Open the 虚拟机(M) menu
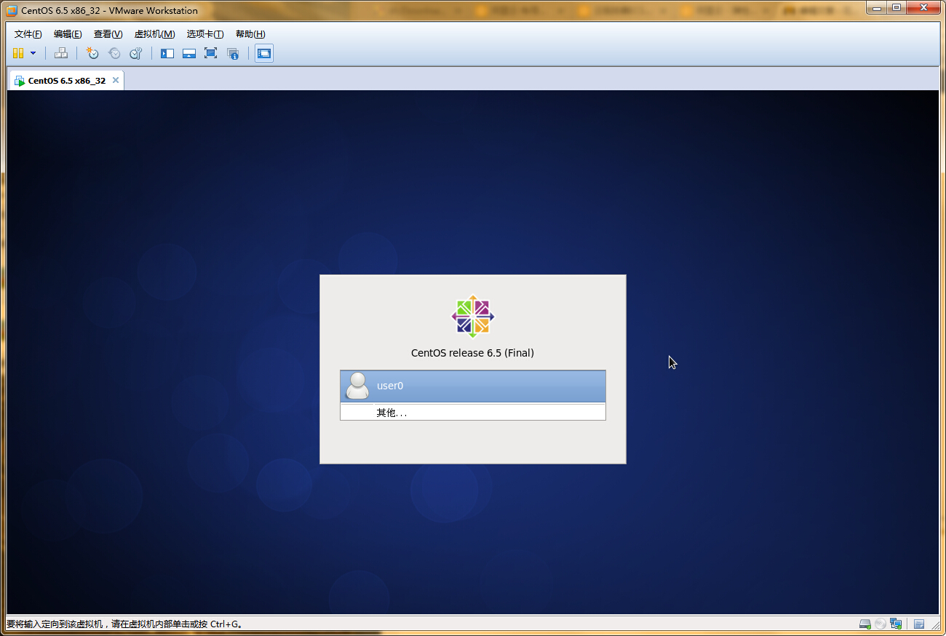946x636 pixels. click(154, 34)
